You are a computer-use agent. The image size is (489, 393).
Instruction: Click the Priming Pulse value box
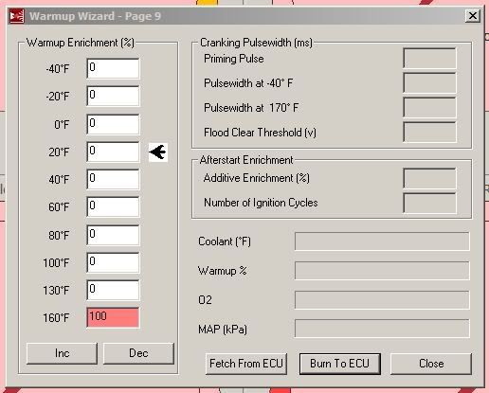(429, 59)
